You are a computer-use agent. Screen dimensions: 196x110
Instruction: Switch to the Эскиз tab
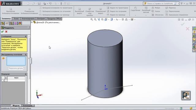16,19
